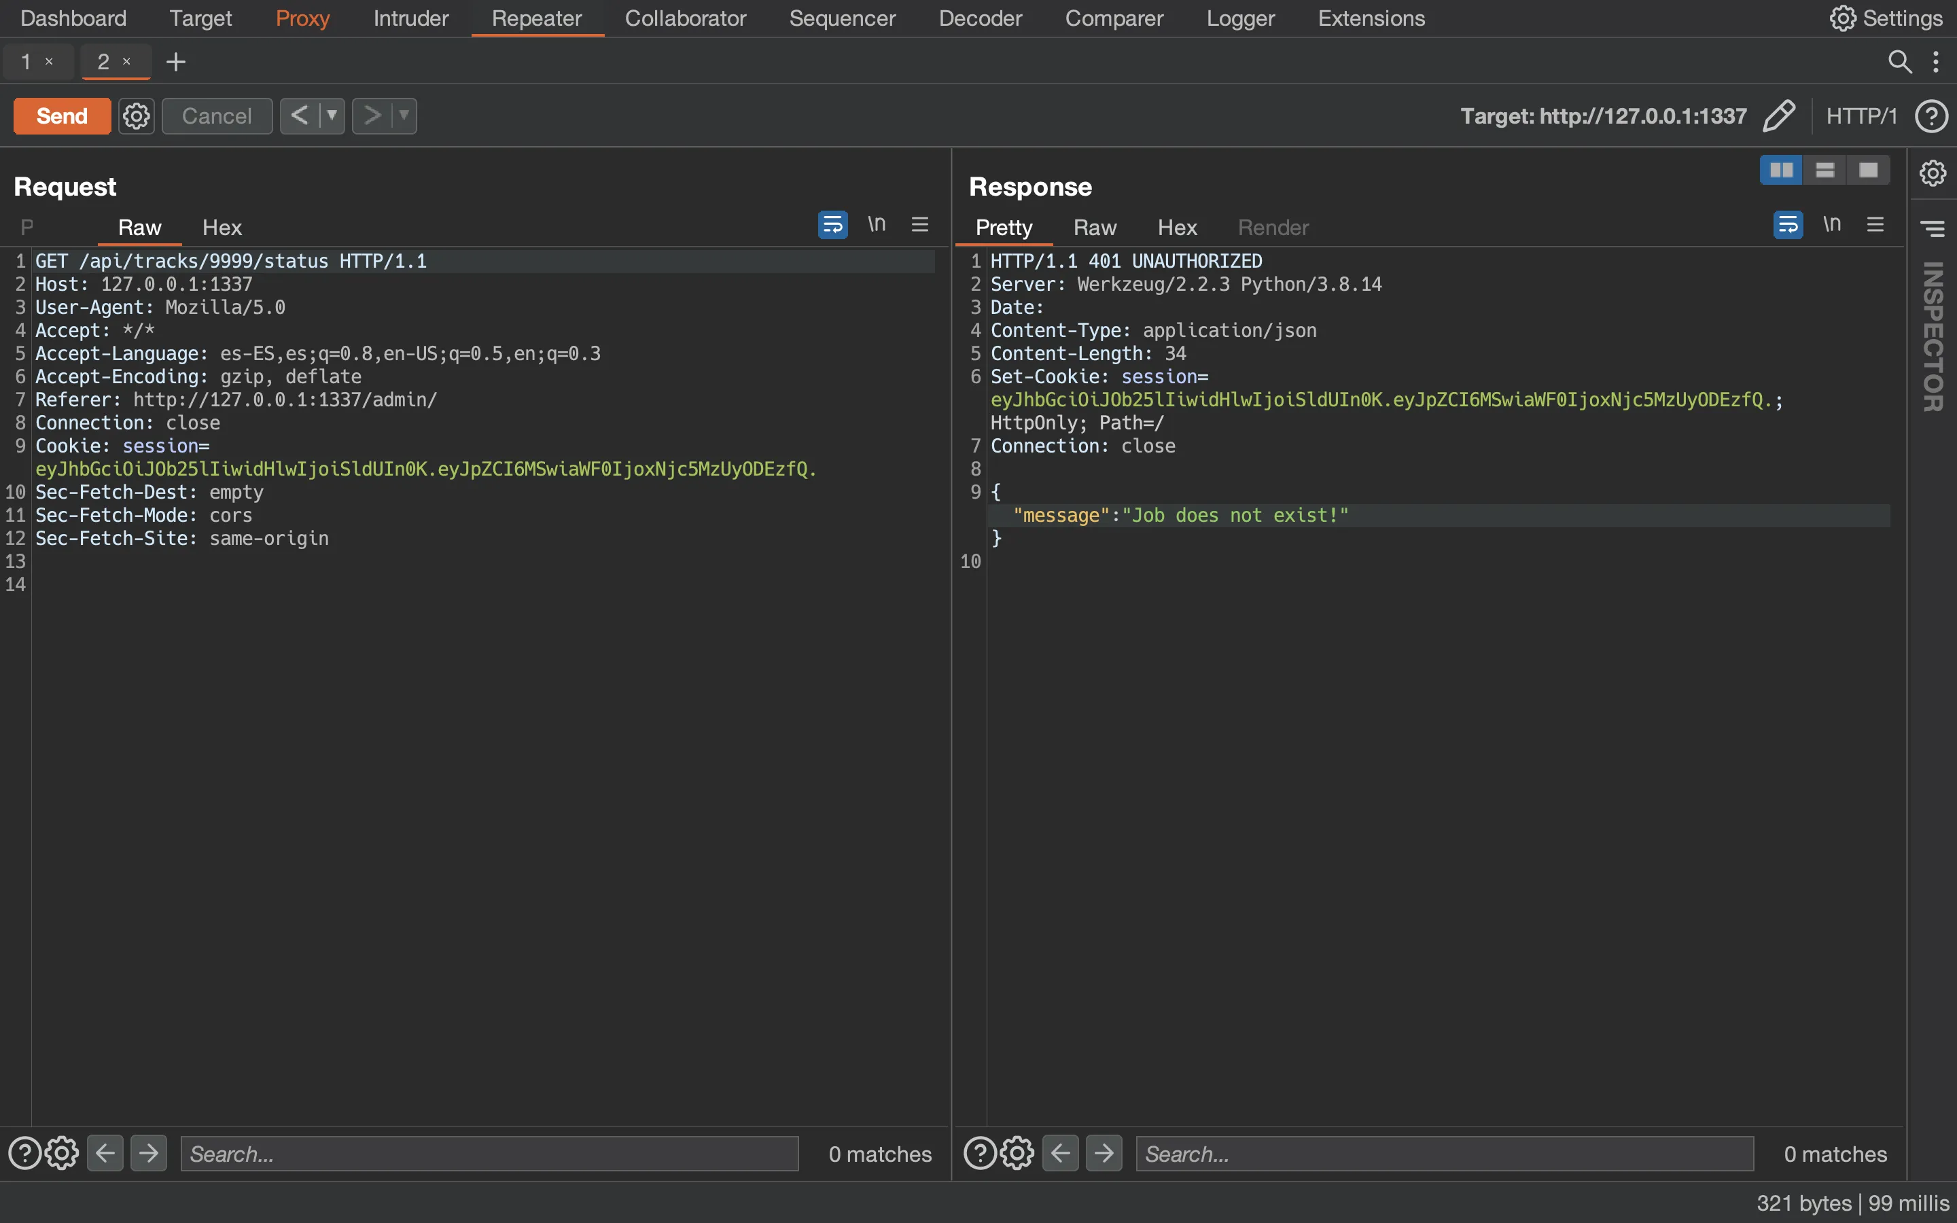Select the request Raw view tab
The height and width of the screenshot is (1223, 1957).
tap(140, 228)
